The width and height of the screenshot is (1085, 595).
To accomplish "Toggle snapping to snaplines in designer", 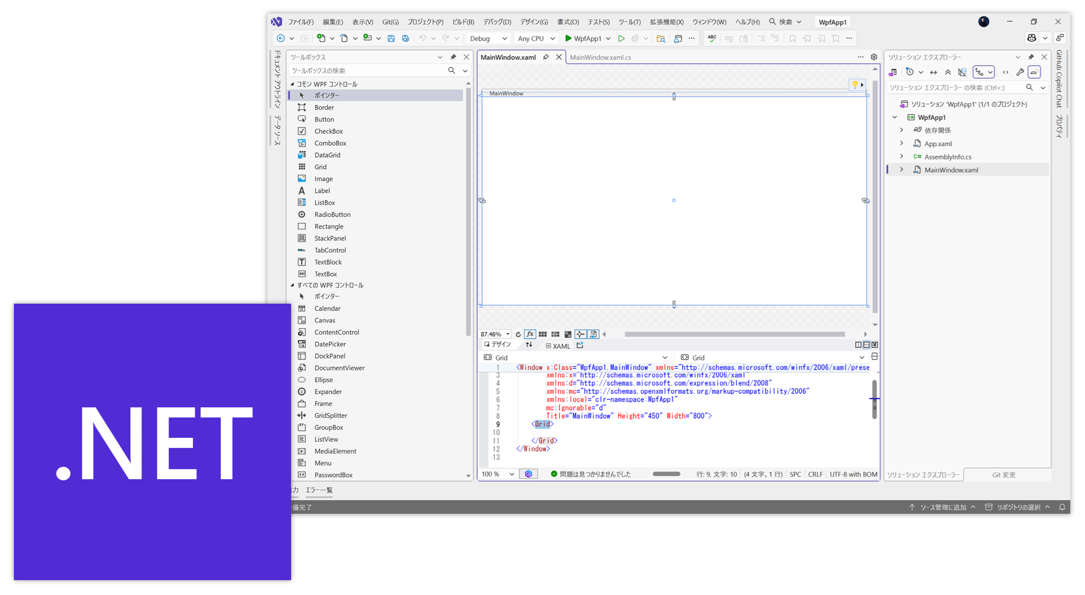I will coord(580,334).
